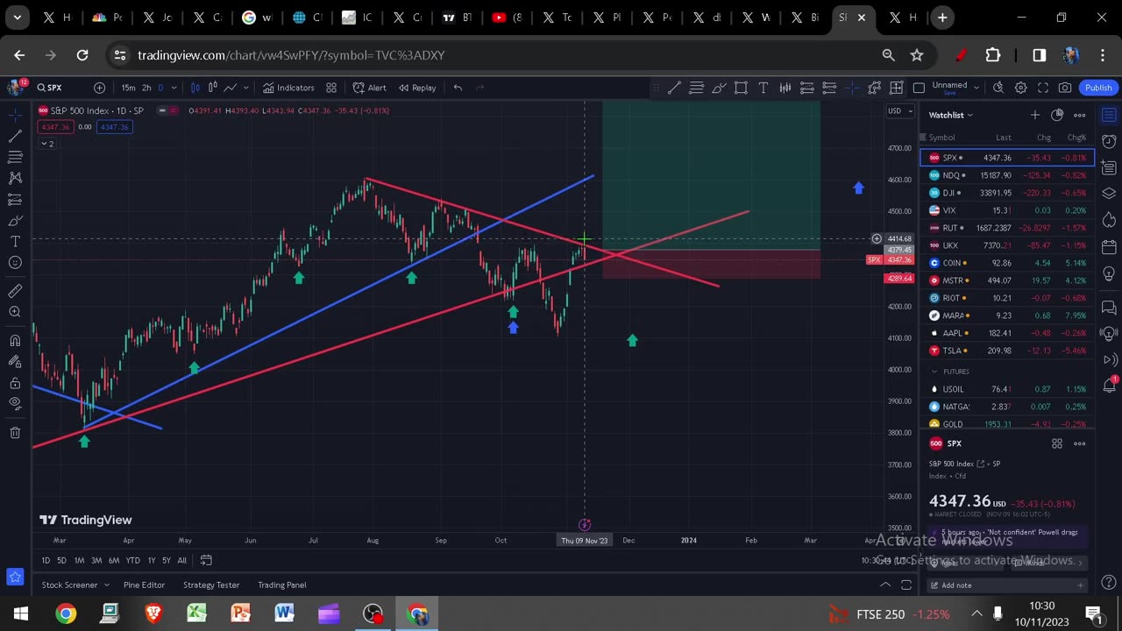
Task: Set chart range to 1D
Action: (x=46, y=560)
